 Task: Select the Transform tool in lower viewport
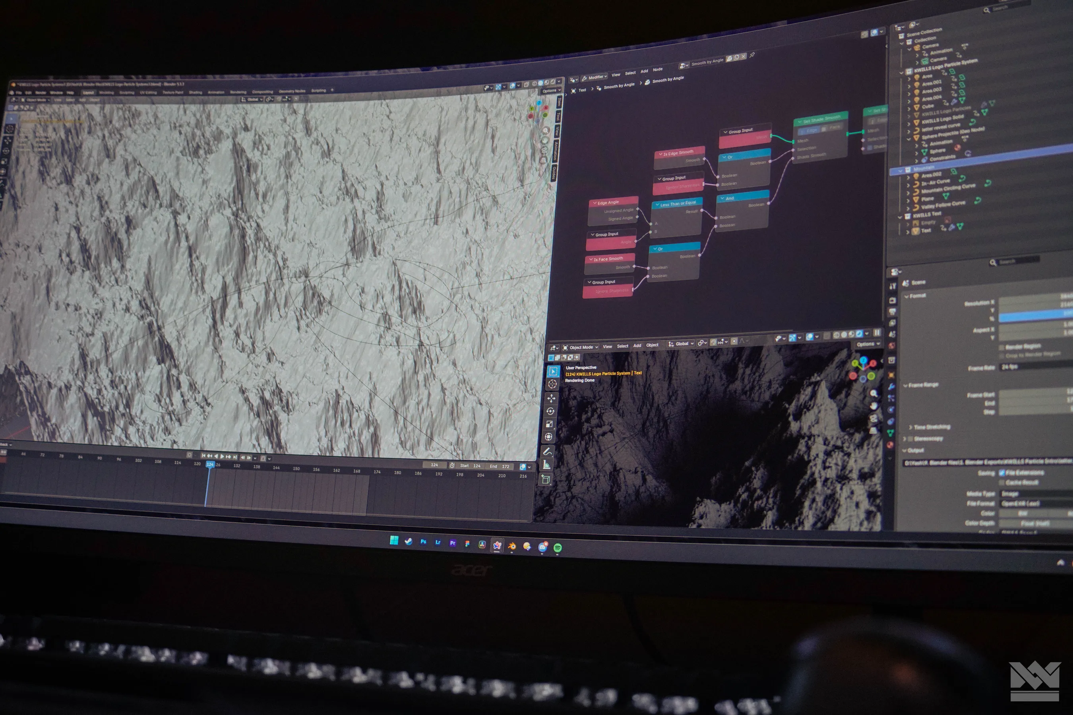click(x=548, y=437)
